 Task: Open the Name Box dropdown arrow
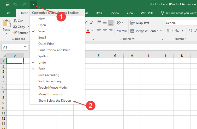point(25,47)
